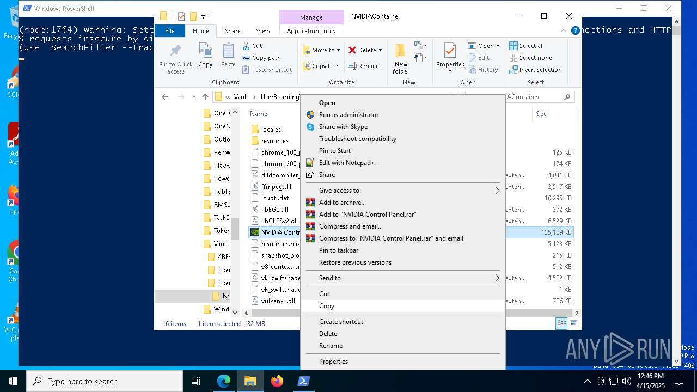Click the Copy ribbon icon
697x392 pixels.
pos(205,56)
